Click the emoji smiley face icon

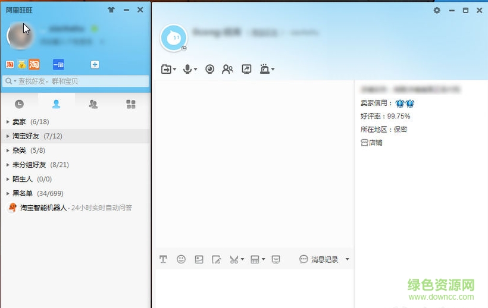181,259
